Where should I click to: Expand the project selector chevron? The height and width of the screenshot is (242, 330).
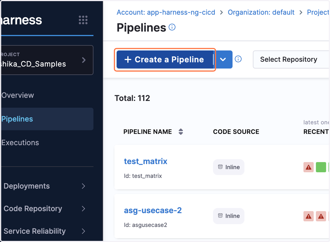[x=84, y=60]
